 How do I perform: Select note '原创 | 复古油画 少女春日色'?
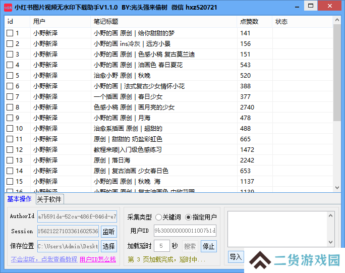(131, 171)
